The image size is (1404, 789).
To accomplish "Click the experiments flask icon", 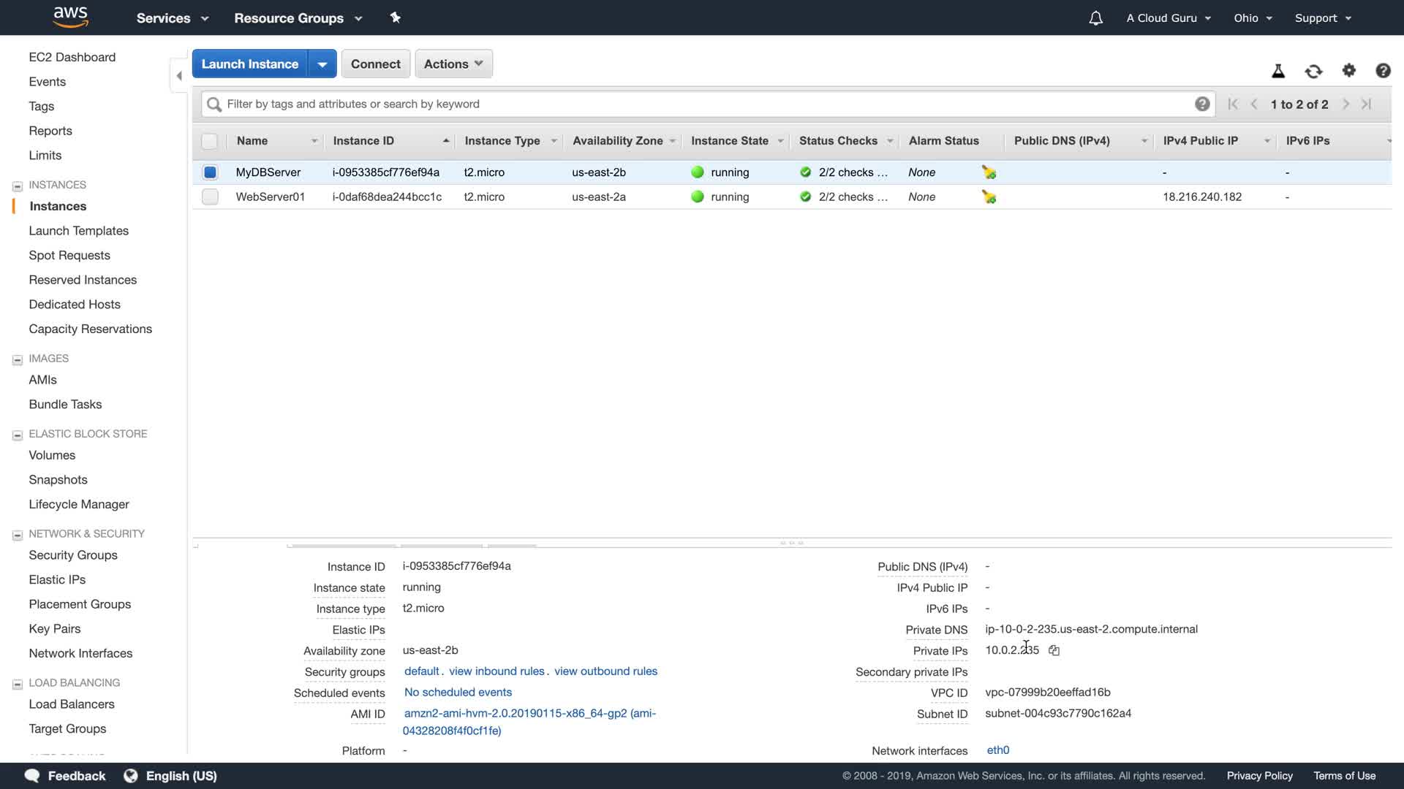I will pos(1277,71).
